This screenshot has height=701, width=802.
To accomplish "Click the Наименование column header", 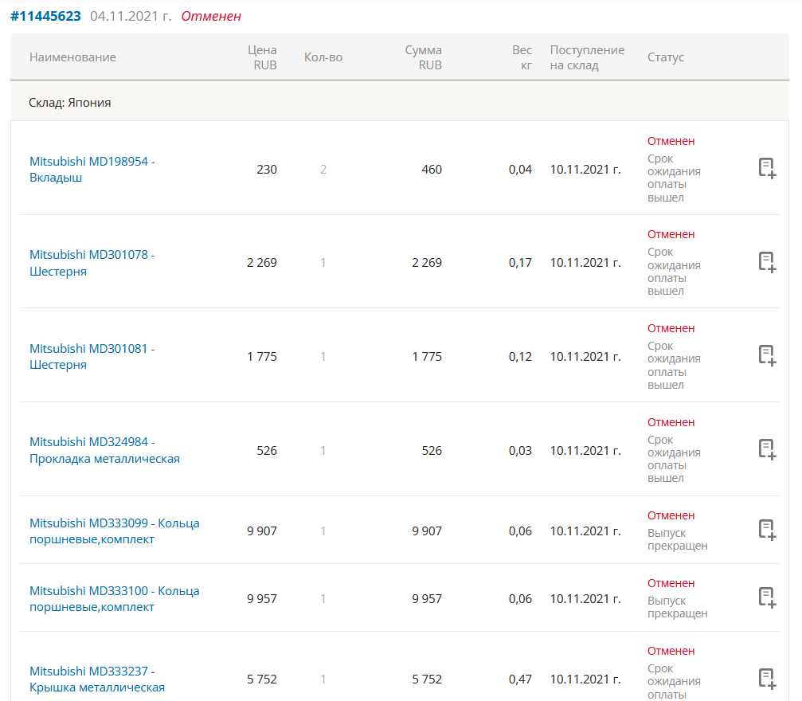I will pos(72,57).
